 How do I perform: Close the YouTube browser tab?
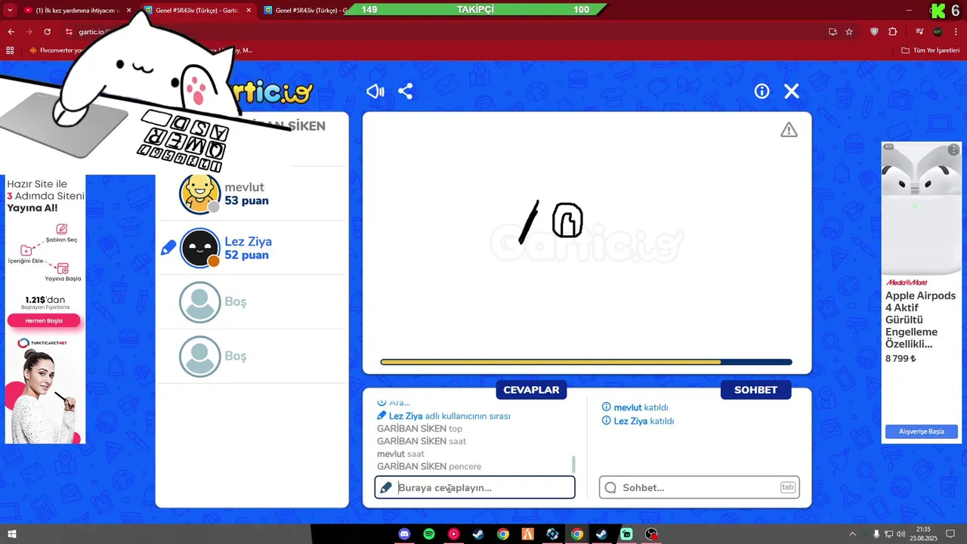tap(129, 11)
